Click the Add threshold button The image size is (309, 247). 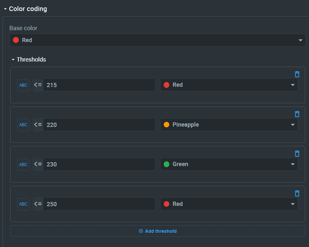point(158,231)
